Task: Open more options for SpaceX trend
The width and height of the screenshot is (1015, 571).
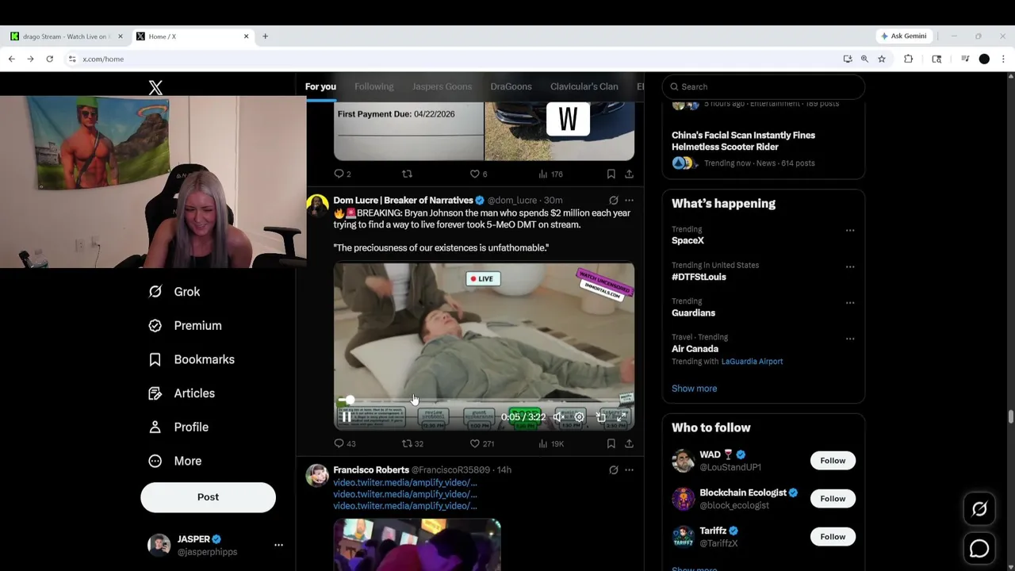Action: [x=850, y=231]
